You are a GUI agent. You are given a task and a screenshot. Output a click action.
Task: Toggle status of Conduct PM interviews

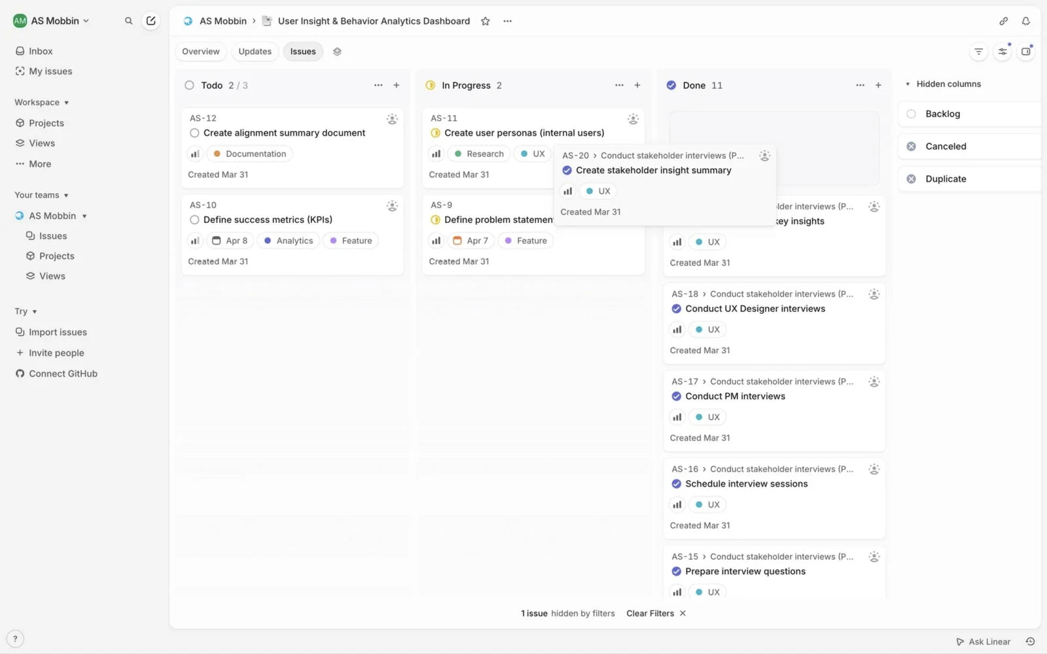[677, 396]
